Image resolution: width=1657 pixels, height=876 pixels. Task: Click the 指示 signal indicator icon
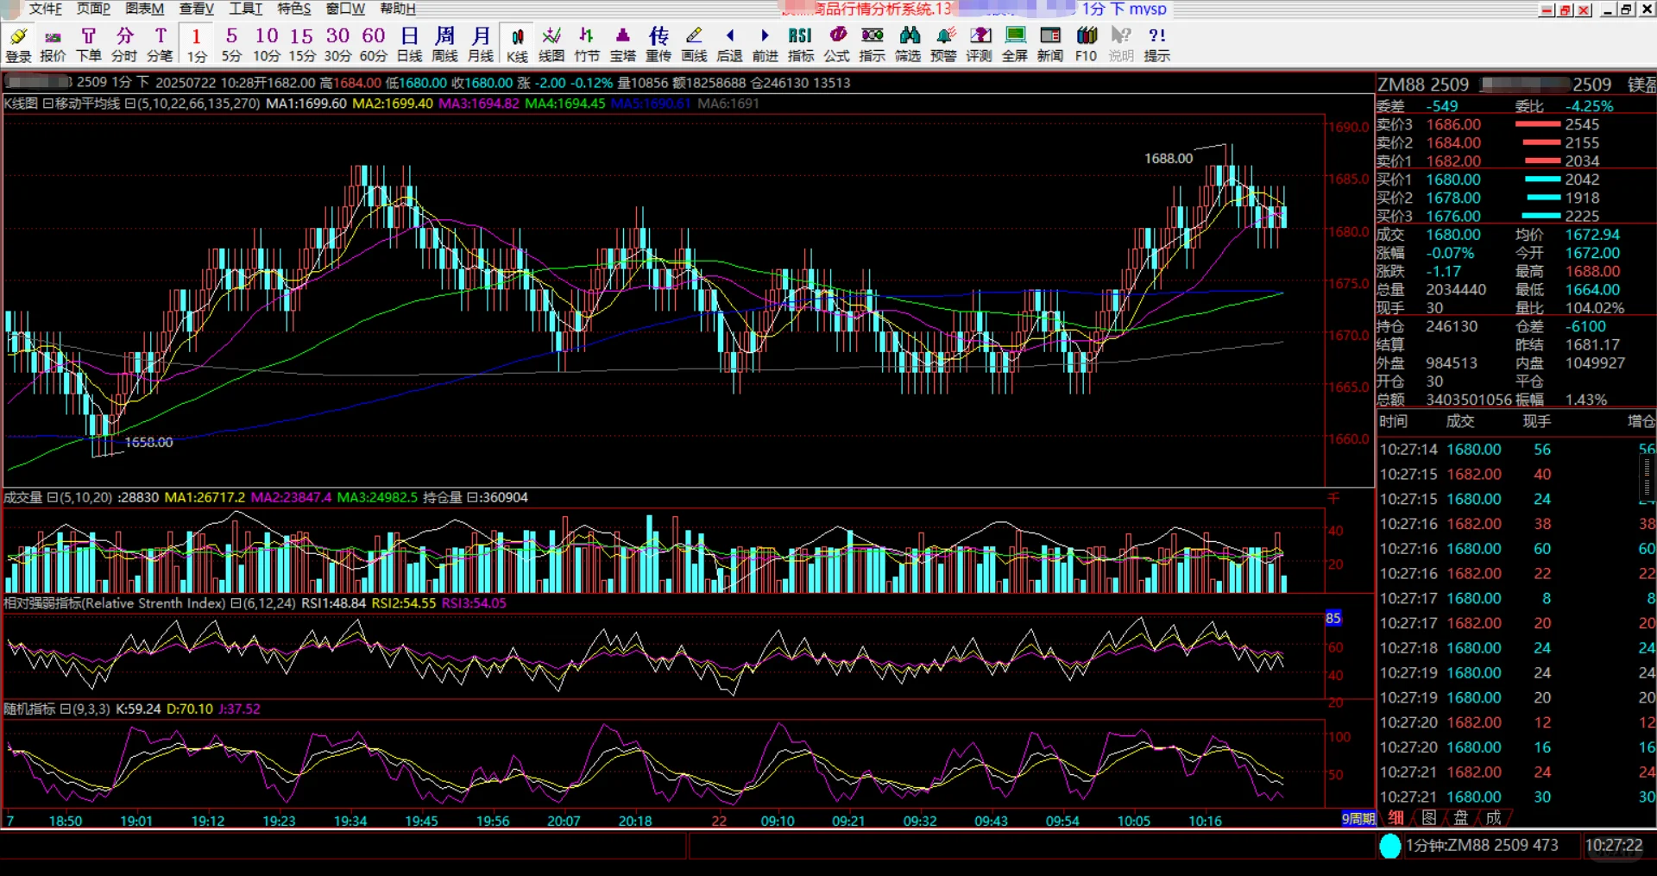pyautogui.click(x=873, y=44)
